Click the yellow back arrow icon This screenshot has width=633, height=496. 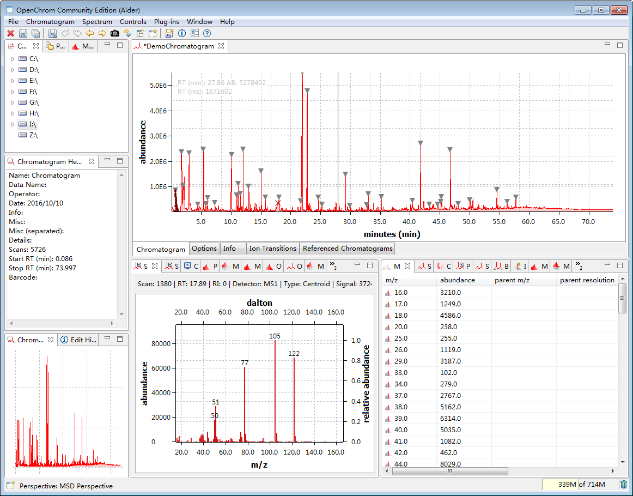90,34
